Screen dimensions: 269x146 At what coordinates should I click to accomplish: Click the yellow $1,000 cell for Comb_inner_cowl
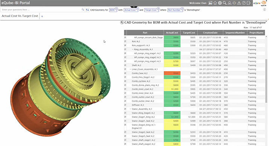[172, 89]
